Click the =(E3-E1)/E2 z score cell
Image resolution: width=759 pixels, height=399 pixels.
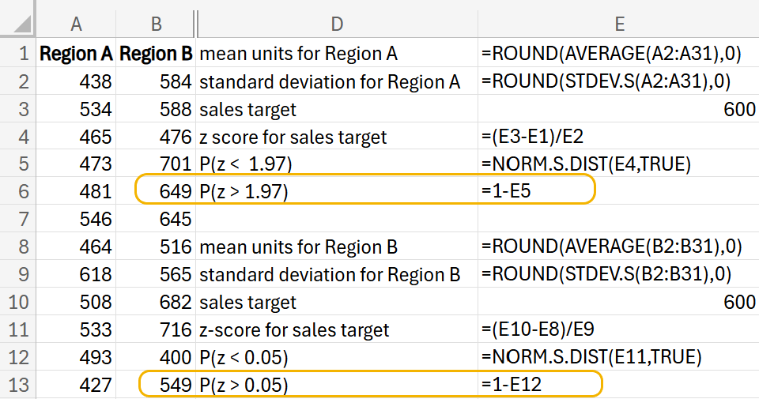coord(618,137)
